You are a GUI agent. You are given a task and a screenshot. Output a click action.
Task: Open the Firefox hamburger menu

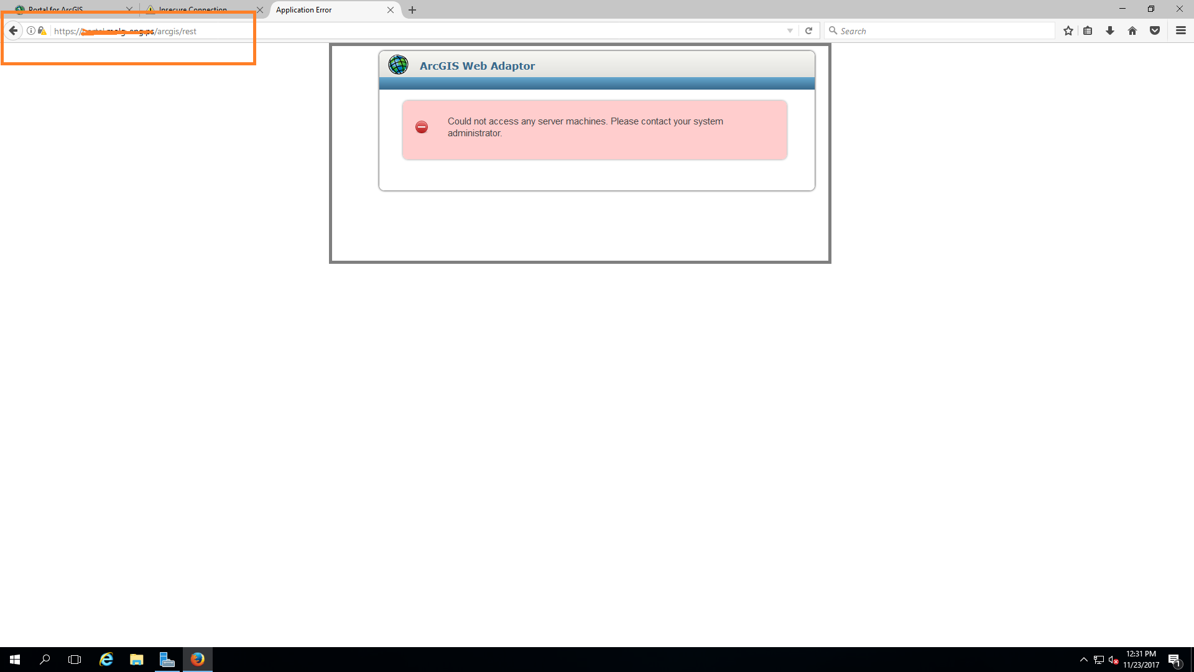1180,30
